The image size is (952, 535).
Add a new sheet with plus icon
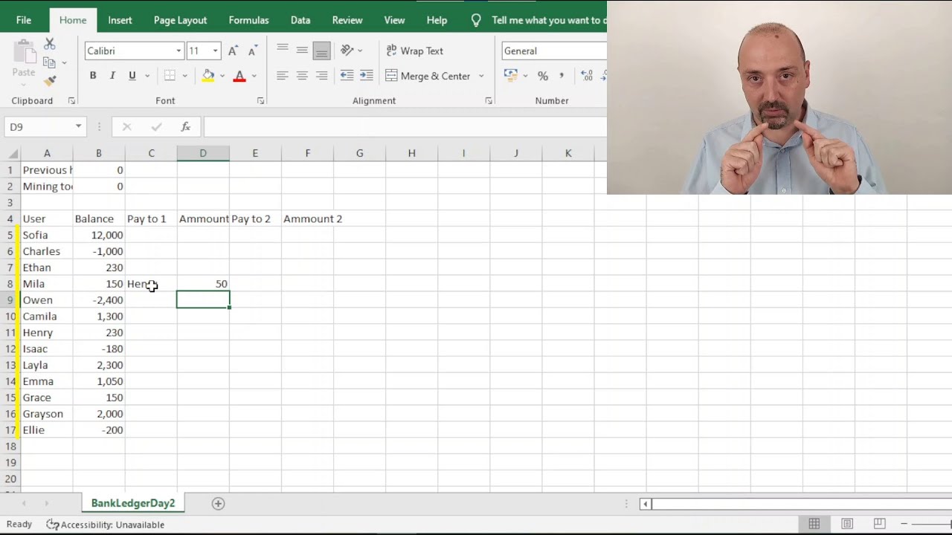[x=218, y=504]
